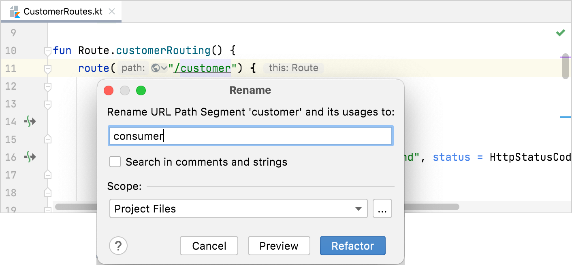Open the globe URL inlay before "/customer"
572x265 pixels.
159,68
